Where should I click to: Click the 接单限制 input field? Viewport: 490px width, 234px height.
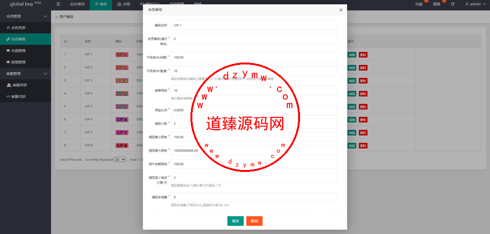pyautogui.click(x=254, y=90)
